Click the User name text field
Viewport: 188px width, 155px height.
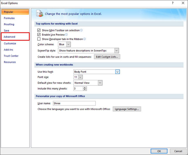(74, 103)
